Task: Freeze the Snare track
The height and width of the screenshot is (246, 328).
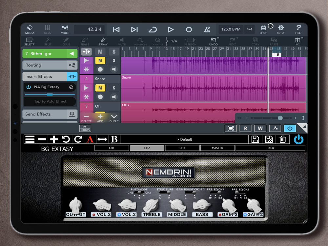Action: coord(86,97)
